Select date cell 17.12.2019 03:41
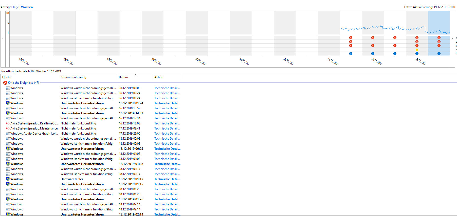The height and width of the screenshot is (216, 457). coord(130,128)
